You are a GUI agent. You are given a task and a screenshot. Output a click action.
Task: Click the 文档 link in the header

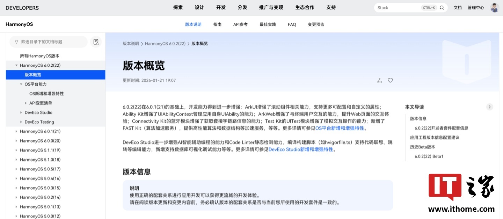click(458, 8)
